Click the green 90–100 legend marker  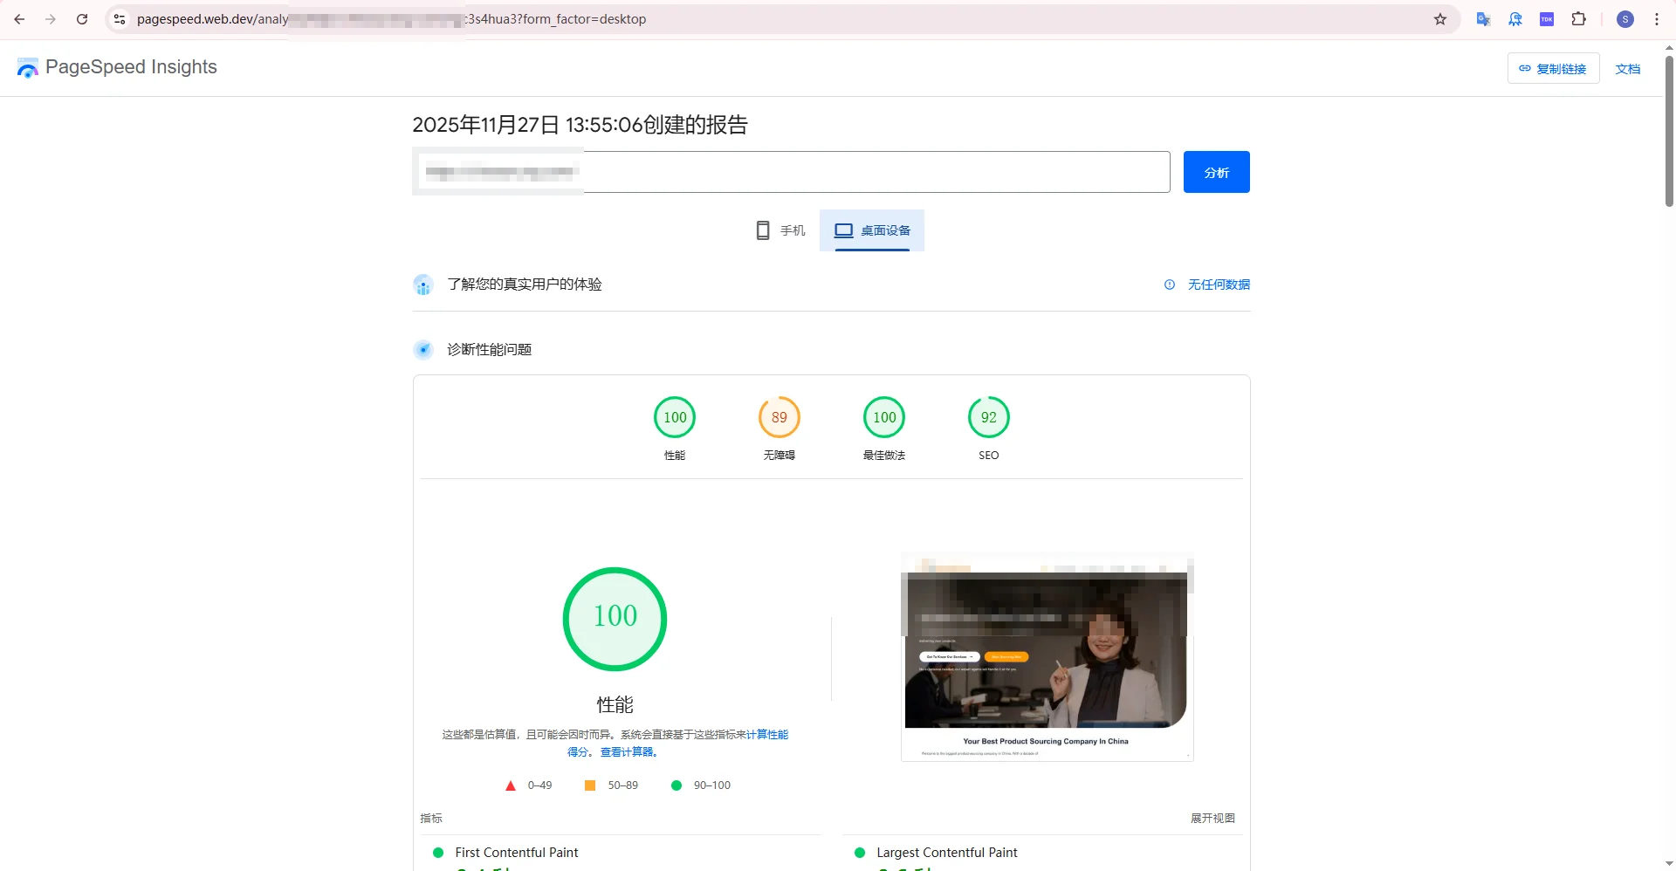(677, 785)
